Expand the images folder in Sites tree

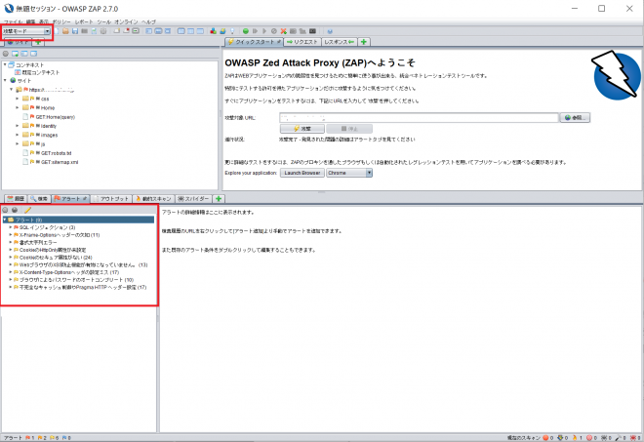[x=18, y=135]
